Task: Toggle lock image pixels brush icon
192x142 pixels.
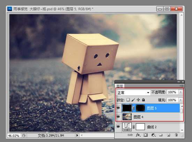Action: (x=133, y=100)
